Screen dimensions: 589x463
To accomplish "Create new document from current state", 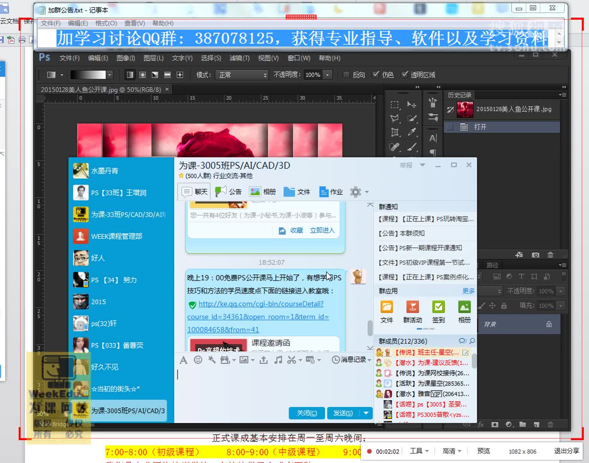I will pos(519,255).
